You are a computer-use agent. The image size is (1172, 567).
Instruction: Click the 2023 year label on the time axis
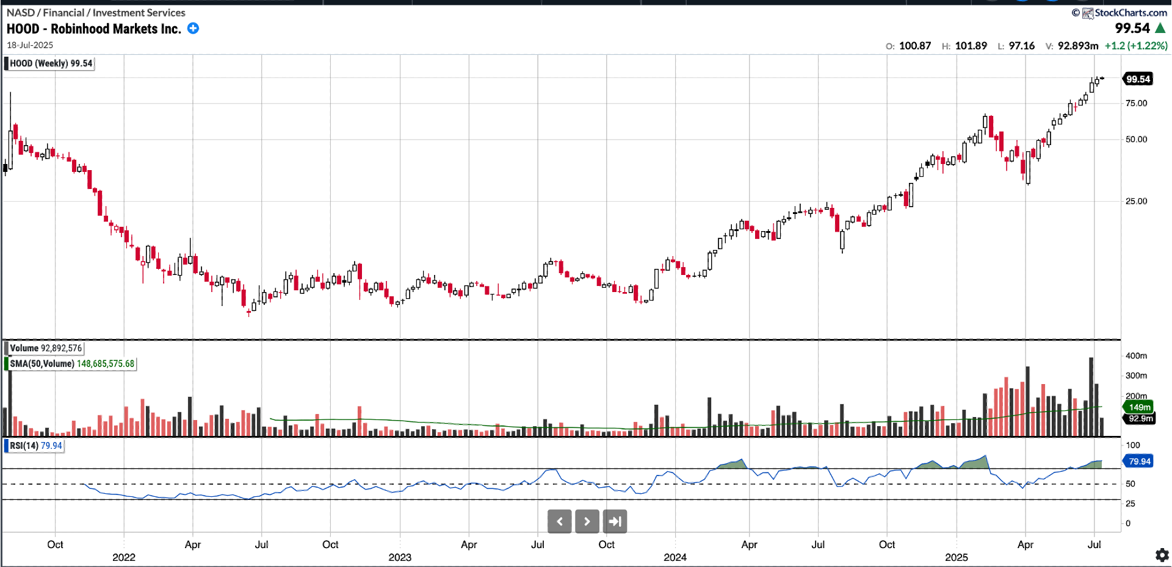point(400,557)
